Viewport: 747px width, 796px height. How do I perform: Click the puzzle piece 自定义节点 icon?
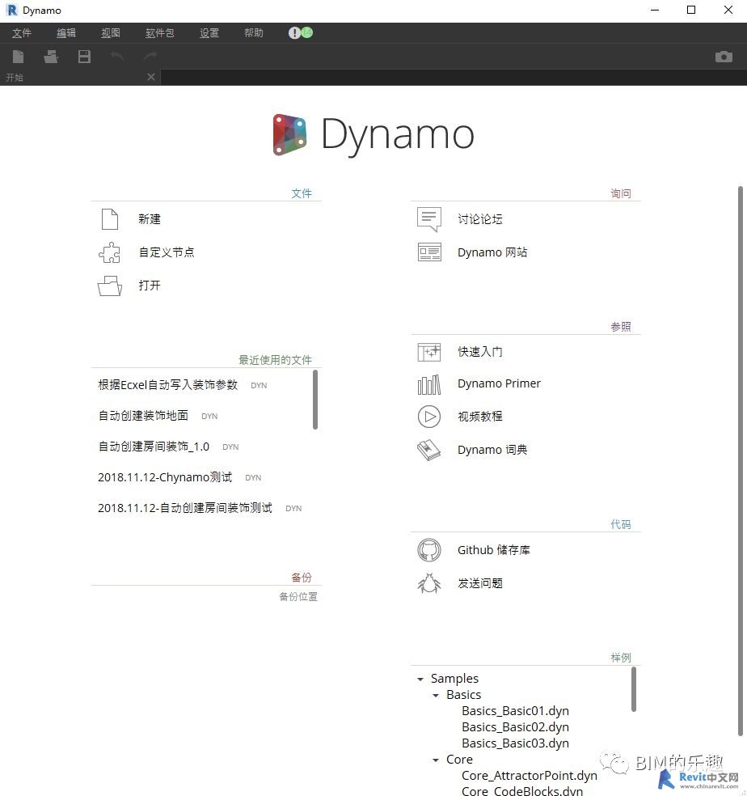(x=109, y=252)
